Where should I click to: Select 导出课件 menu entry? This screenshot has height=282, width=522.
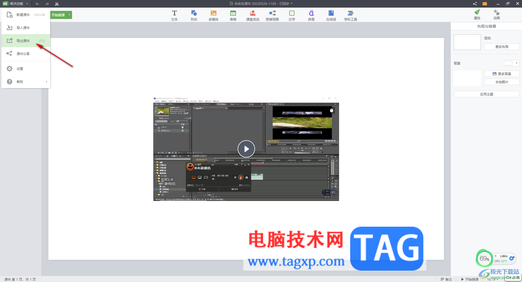click(x=26, y=41)
